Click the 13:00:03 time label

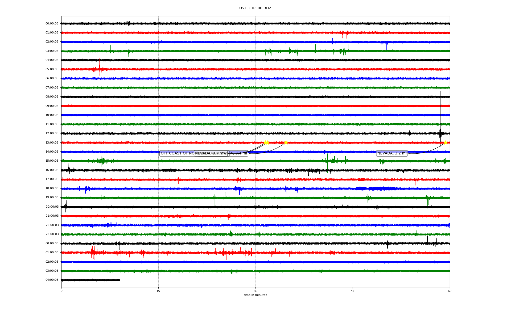point(52,143)
